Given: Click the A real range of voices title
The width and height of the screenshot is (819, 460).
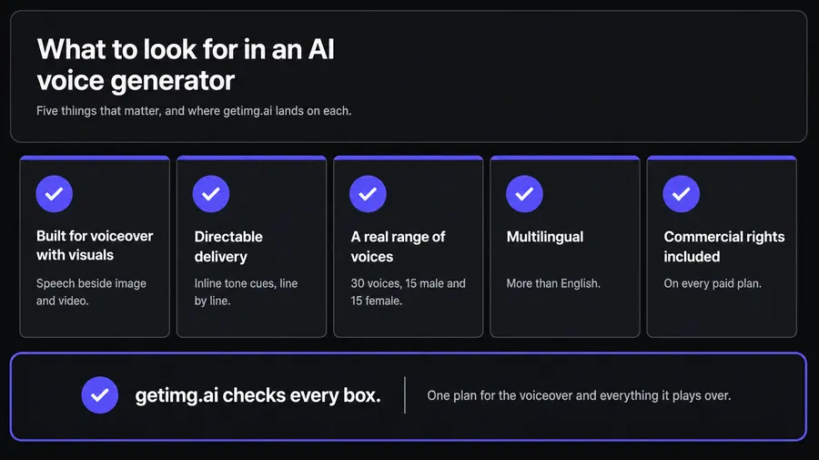Looking at the screenshot, I should coord(398,246).
